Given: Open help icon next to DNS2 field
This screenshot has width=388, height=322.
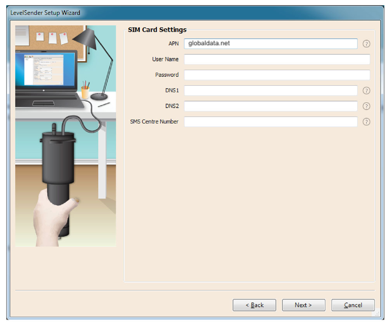Looking at the screenshot, I should pyautogui.click(x=366, y=106).
